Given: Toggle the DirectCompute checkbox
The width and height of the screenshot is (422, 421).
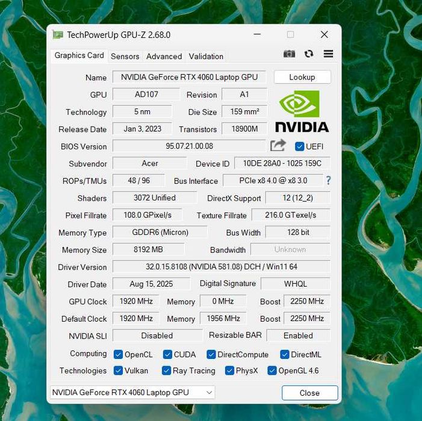Looking at the screenshot, I should pos(211,354).
